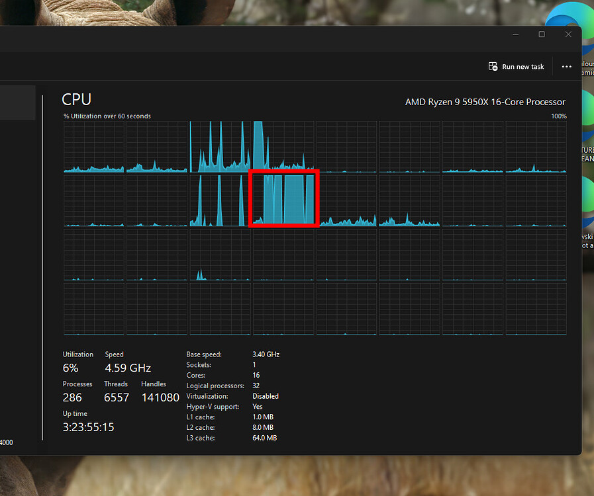Click the 'Sockets:' label
Viewport: 594px width, 496px height.
[199, 364]
